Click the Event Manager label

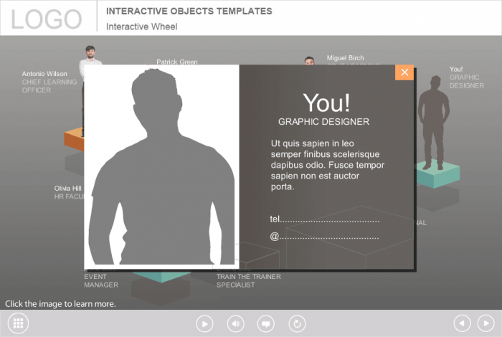(101, 280)
